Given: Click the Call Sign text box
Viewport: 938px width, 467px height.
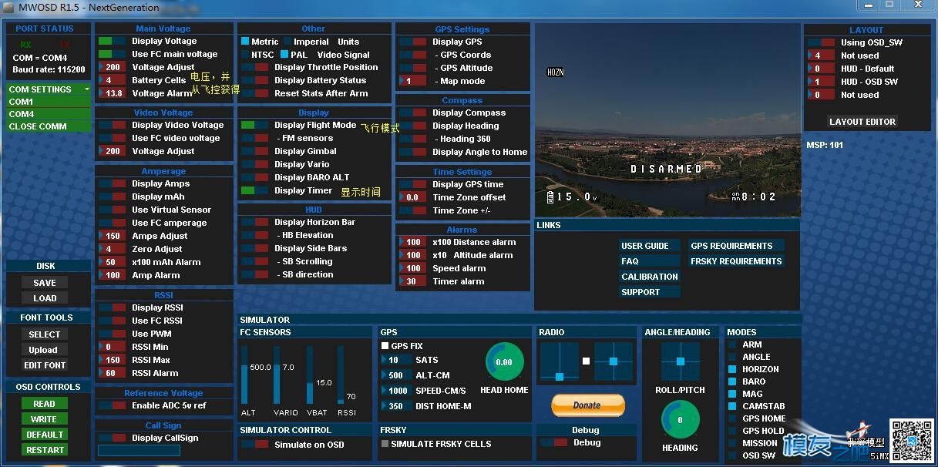Looking at the screenshot, I should tap(139, 450).
